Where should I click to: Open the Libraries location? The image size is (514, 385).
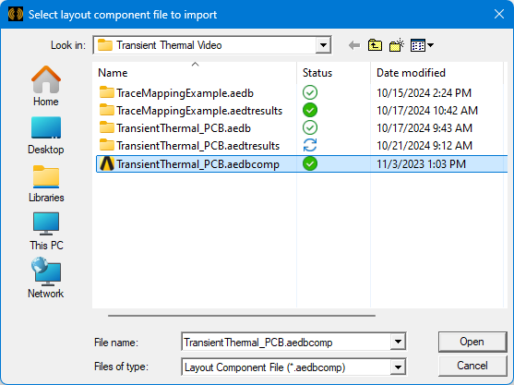46,184
